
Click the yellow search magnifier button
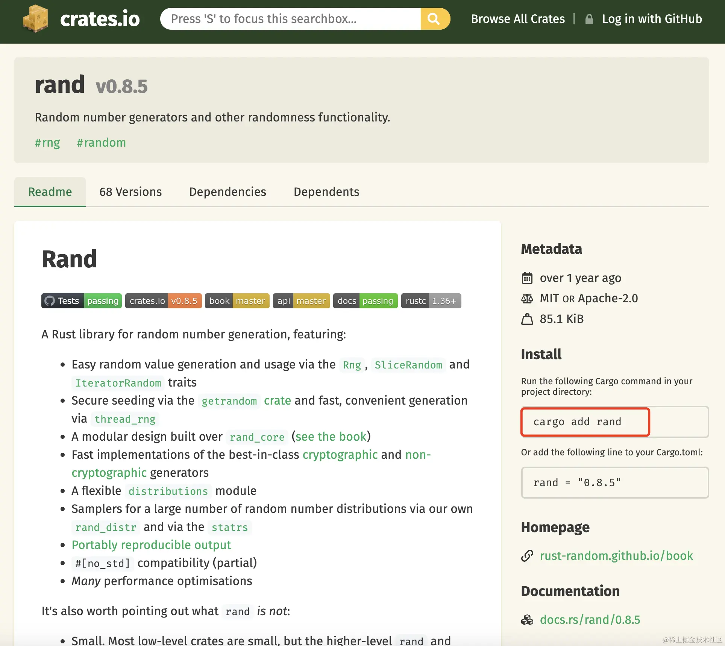[435, 19]
